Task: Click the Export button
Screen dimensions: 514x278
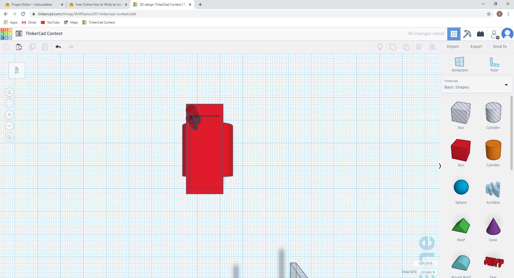Action: (476, 47)
